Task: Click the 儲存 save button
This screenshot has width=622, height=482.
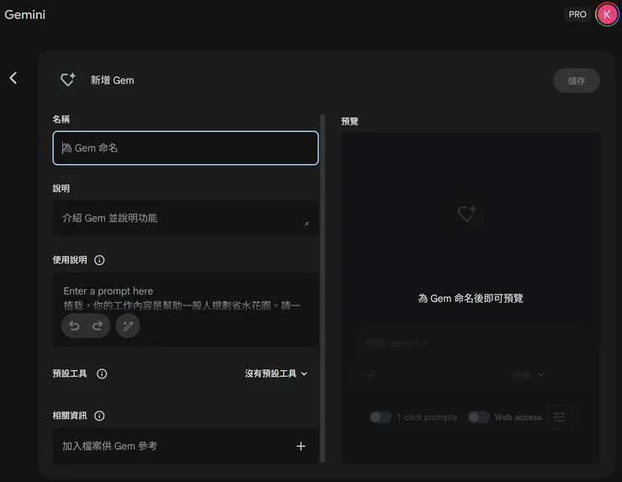Action: click(576, 81)
